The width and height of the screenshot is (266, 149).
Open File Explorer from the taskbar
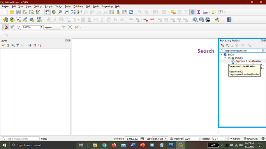pyautogui.click(x=95, y=145)
